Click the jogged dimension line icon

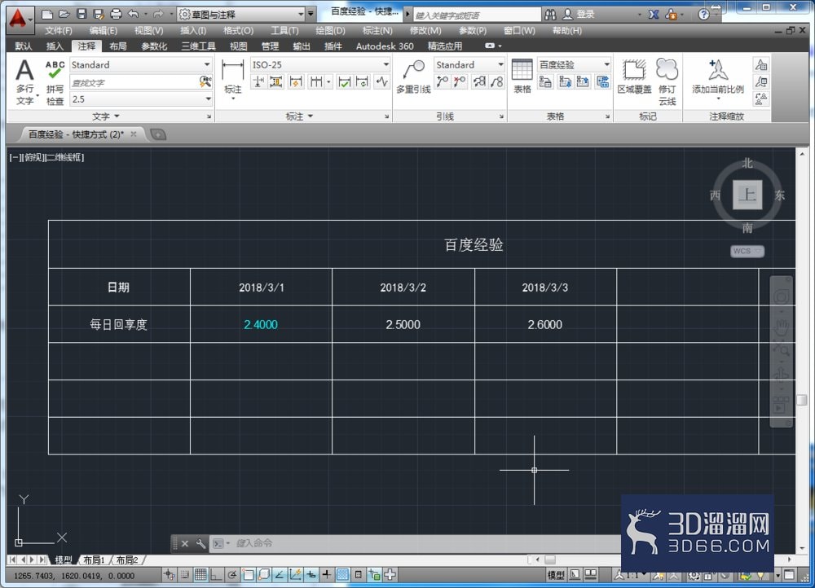coord(382,81)
